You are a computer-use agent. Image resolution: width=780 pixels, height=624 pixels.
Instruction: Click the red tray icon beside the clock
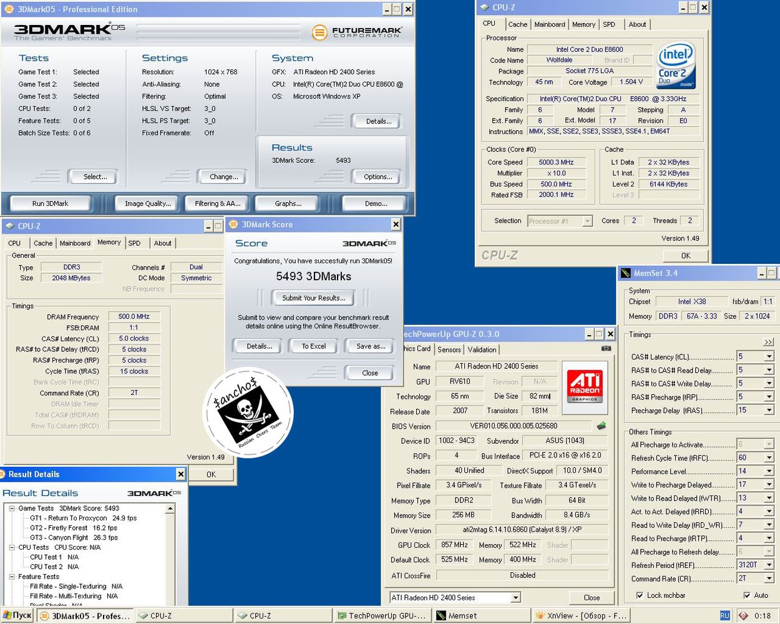[743, 615]
